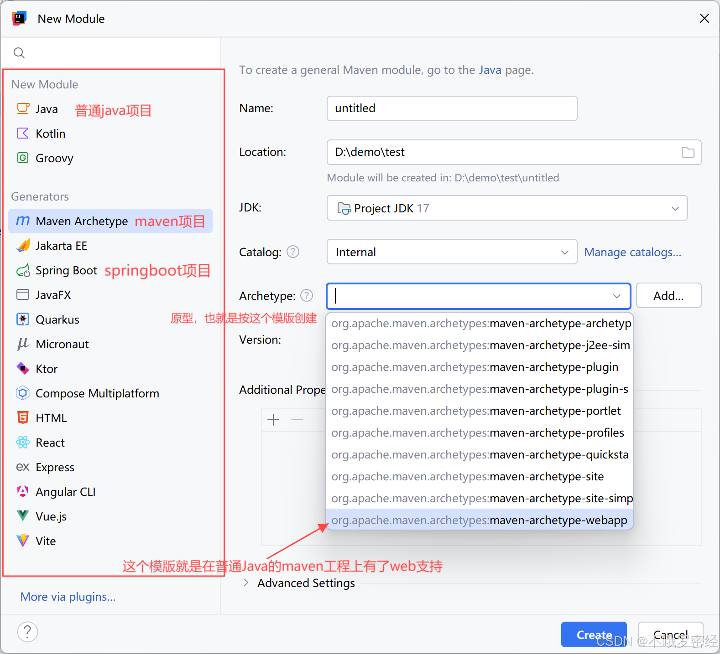This screenshot has width=720, height=654.
Task: Click the Angular CLI icon
Action: [23, 491]
